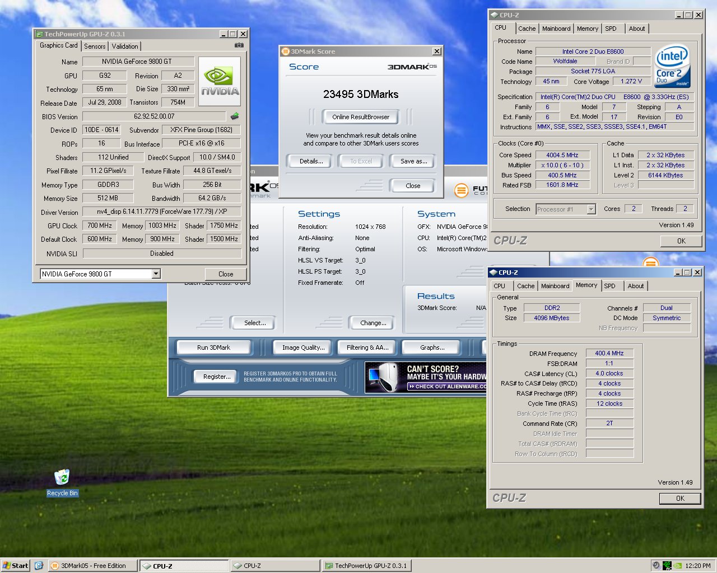Click Close in the 3DMark Score dialog
The image size is (717, 573).
coord(412,186)
